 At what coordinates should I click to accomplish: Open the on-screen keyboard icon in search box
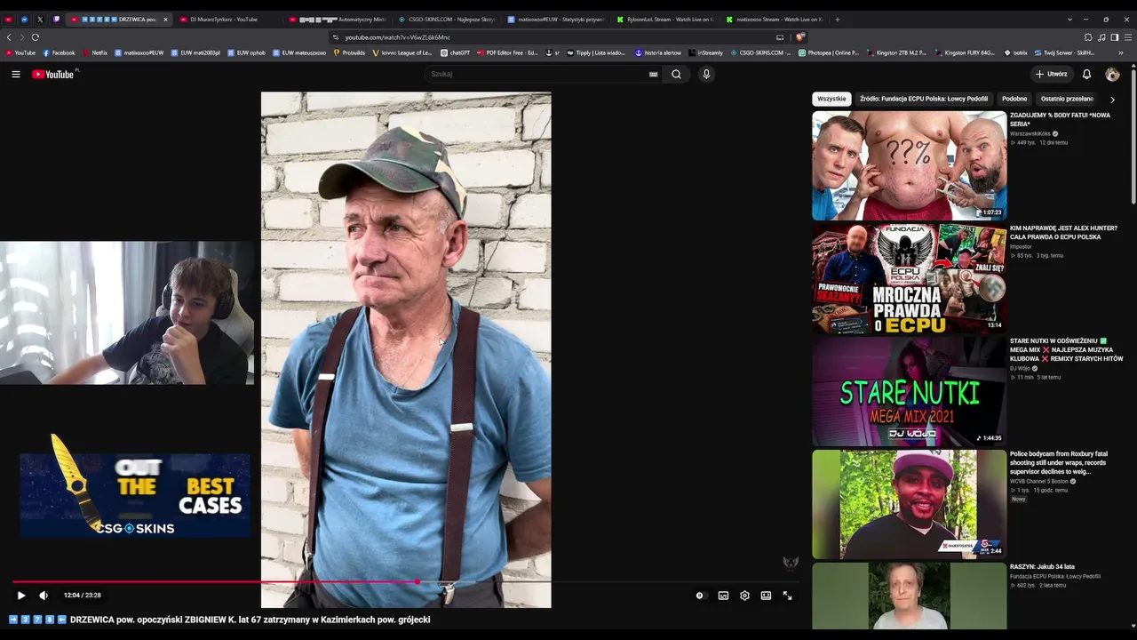point(653,75)
